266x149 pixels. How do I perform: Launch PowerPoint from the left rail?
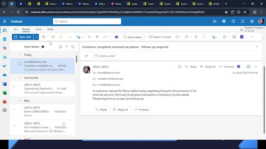coord(5,102)
